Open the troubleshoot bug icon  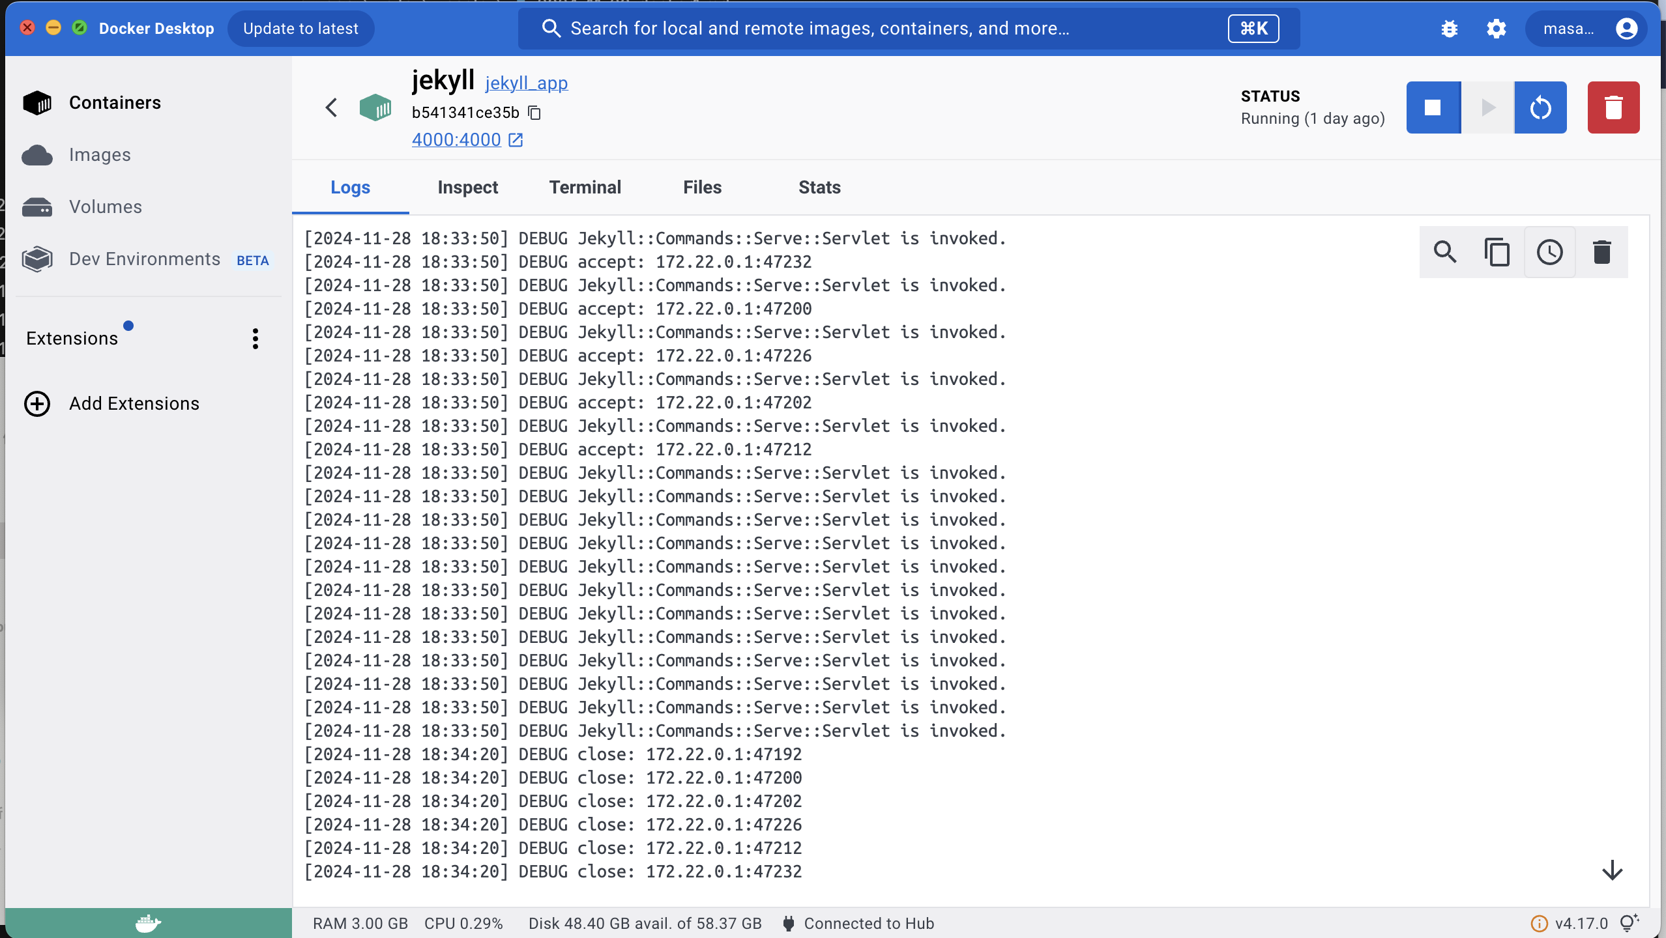[1450, 29]
